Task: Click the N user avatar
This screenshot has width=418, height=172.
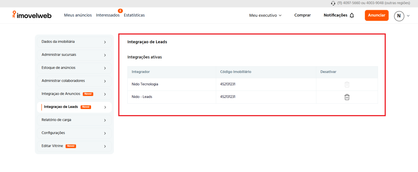Action: [x=399, y=16]
